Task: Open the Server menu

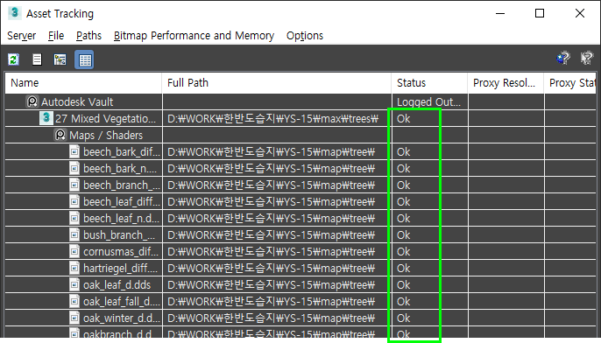Action: (21, 36)
